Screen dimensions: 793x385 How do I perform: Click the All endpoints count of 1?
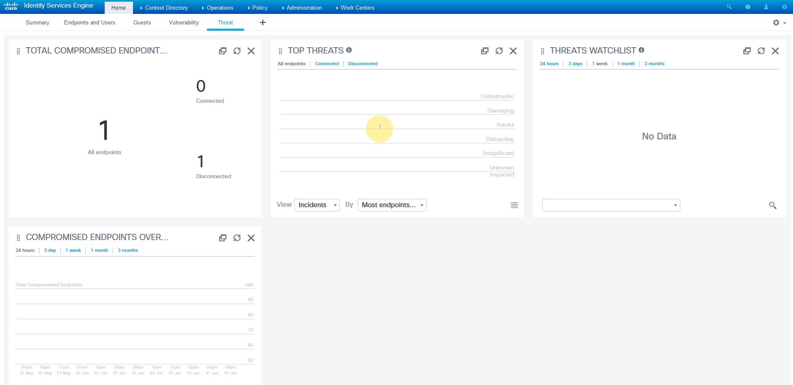click(x=104, y=131)
